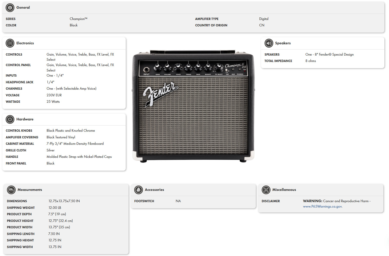Click the Miscellaneous section icon

[x=266, y=190]
